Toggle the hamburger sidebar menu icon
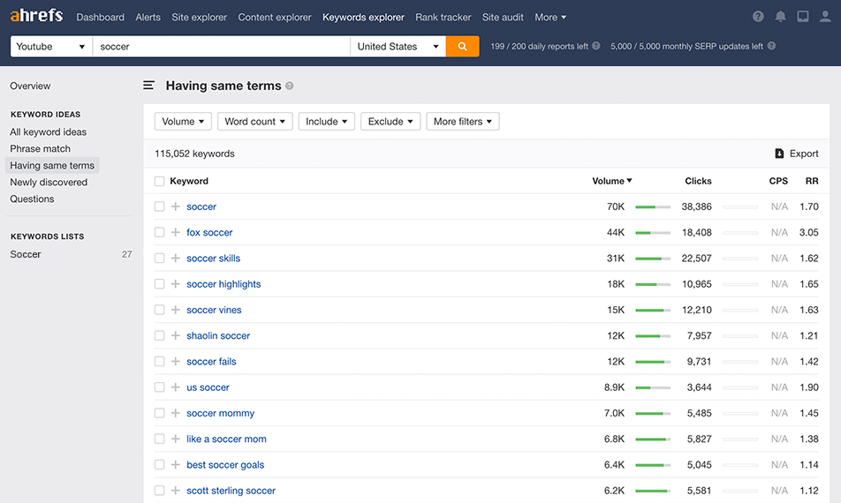Image resolution: width=841 pixels, height=503 pixels. tap(149, 86)
